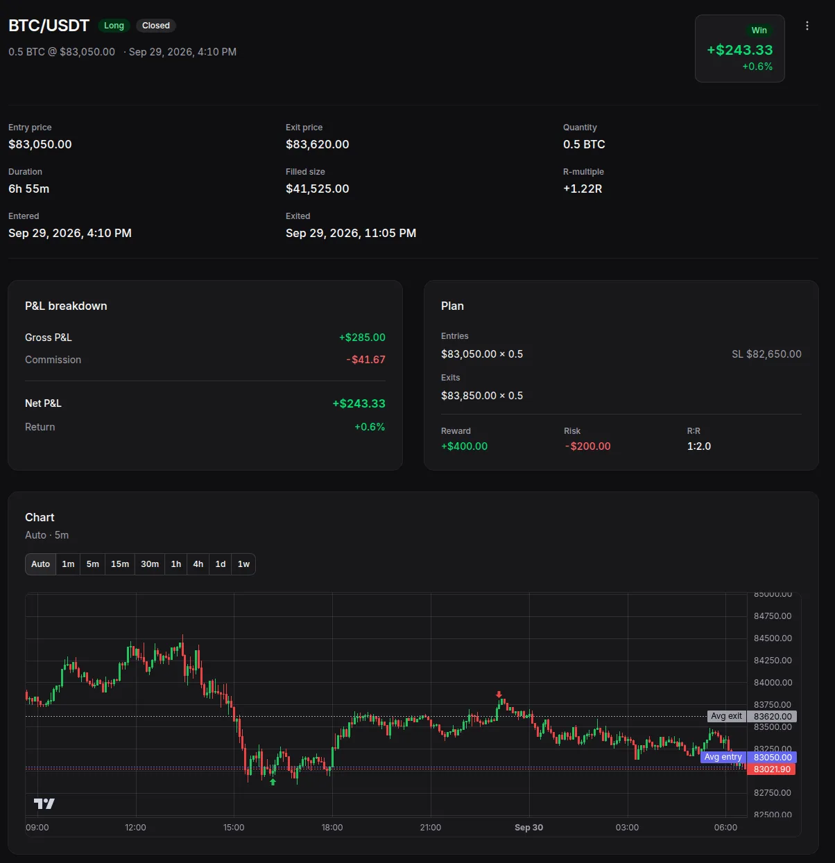Click the TradingView logo on chart
The width and height of the screenshot is (835, 863).
(44, 803)
